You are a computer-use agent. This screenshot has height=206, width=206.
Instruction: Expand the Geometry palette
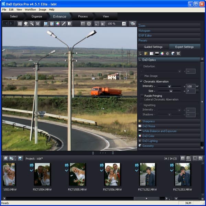[169, 146]
